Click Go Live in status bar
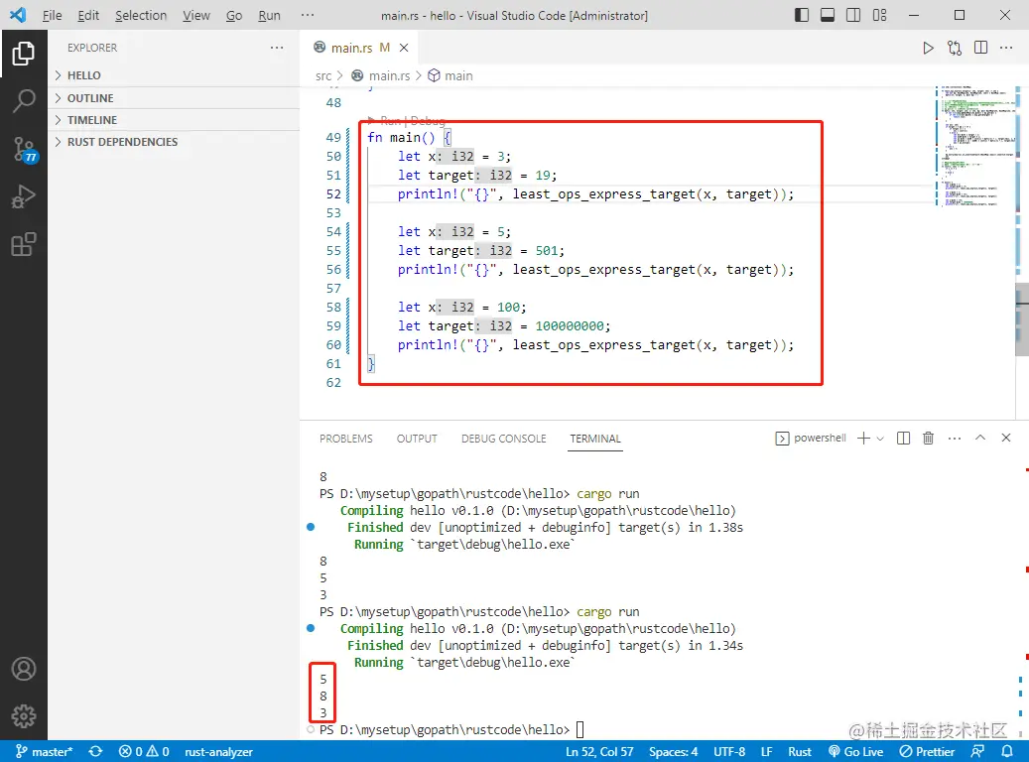 [x=855, y=751]
